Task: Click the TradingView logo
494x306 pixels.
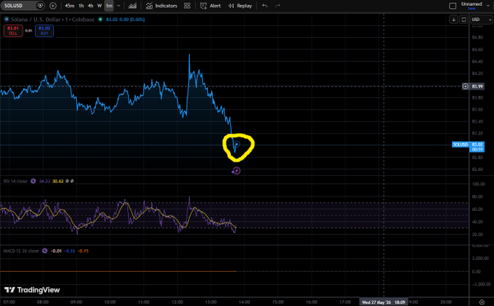Action: [x=32, y=290]
